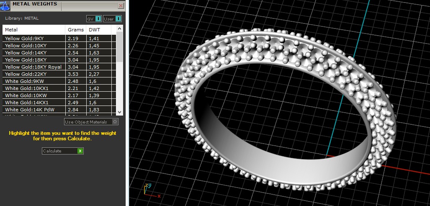Viewport: 430px width, 206px height.
Task: Click the 3.53 grams value cell
Action: 76,74
